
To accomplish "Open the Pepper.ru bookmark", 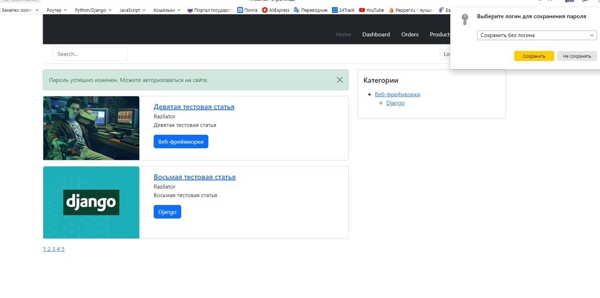I will coord(411,10).
